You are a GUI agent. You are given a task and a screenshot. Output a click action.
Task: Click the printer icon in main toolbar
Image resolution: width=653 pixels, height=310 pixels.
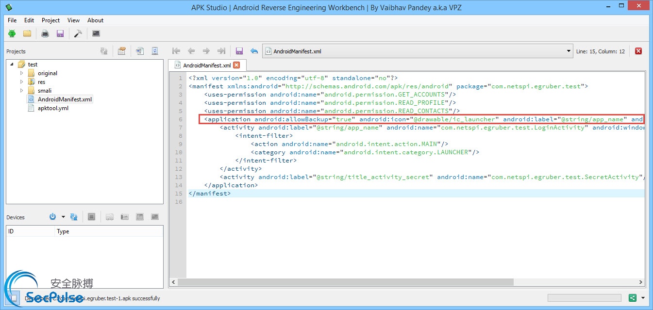45,33
